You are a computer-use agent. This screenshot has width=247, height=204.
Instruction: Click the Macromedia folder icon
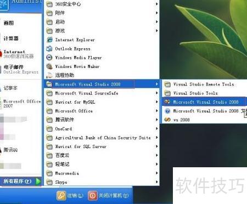tap(49, 173)
